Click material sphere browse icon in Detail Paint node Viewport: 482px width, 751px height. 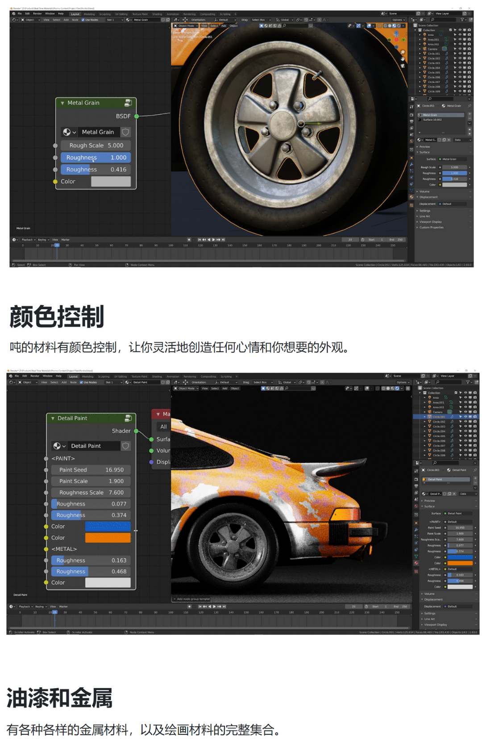pos(59,446)
